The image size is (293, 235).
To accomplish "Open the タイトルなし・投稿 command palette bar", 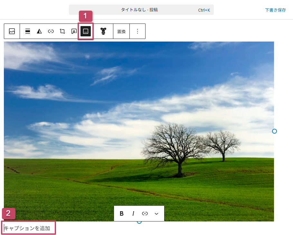I will 141,10.
